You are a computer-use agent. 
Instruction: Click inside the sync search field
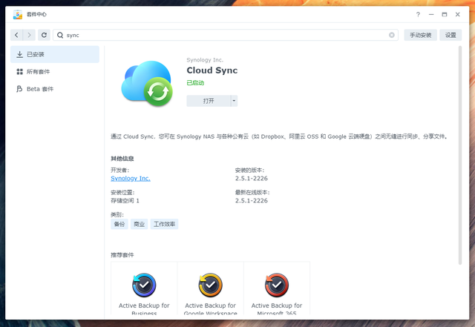click(x=226, y=35)
